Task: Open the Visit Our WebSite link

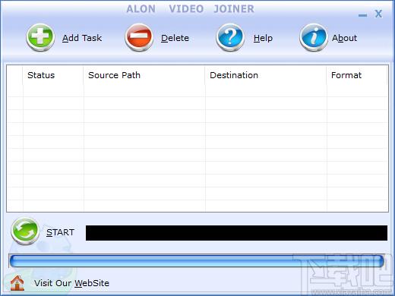Action: 71,283
